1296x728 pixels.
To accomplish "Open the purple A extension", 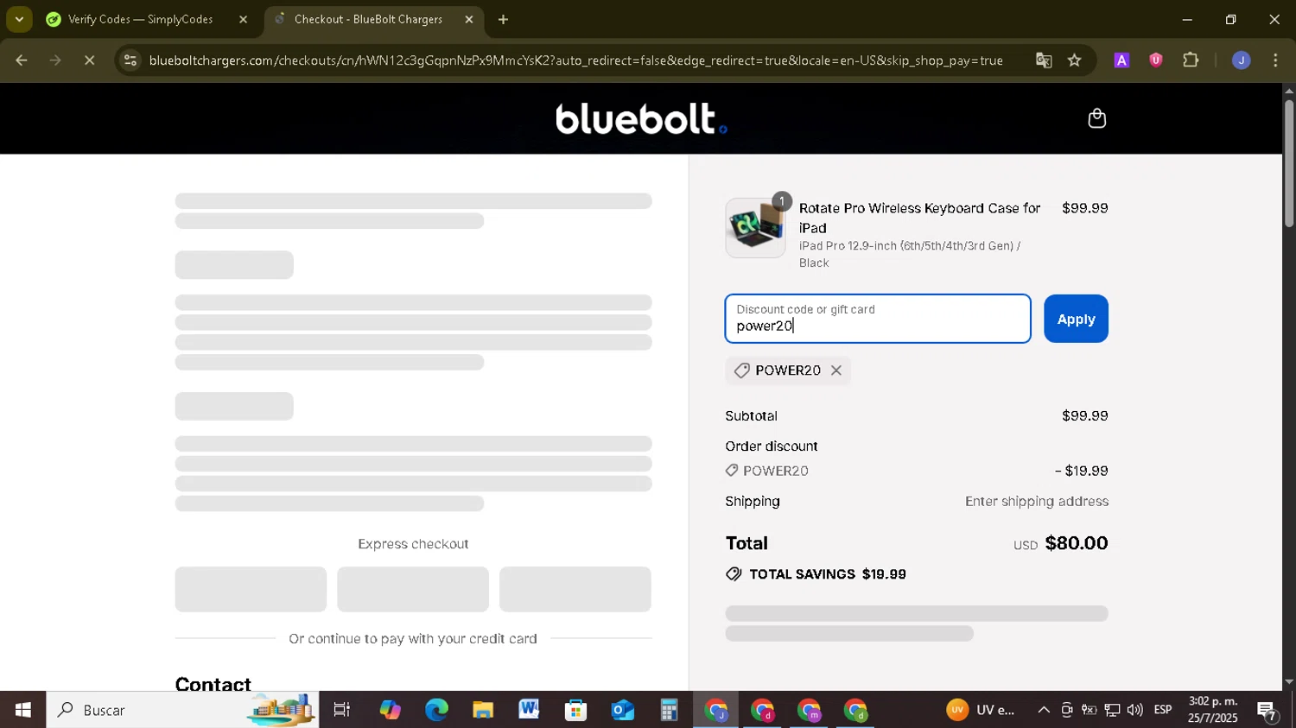I will pyautogui.click(x=1121, y=60).
